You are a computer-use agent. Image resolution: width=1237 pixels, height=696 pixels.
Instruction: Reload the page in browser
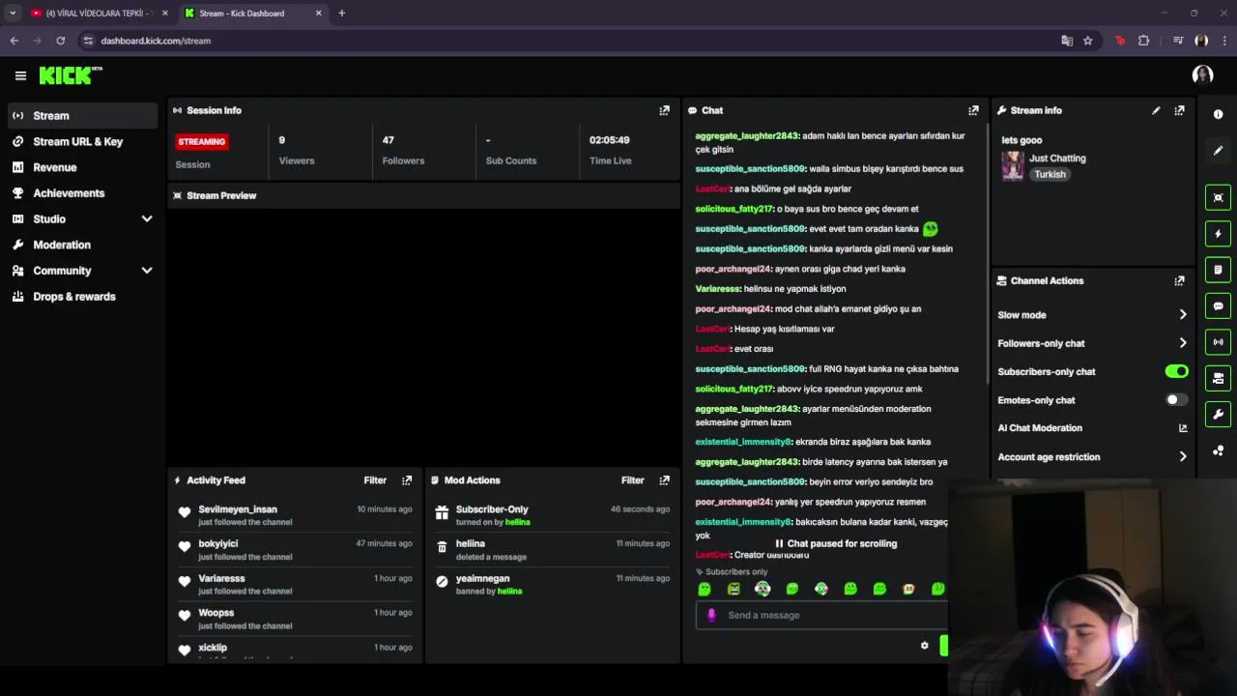[60, 41]
